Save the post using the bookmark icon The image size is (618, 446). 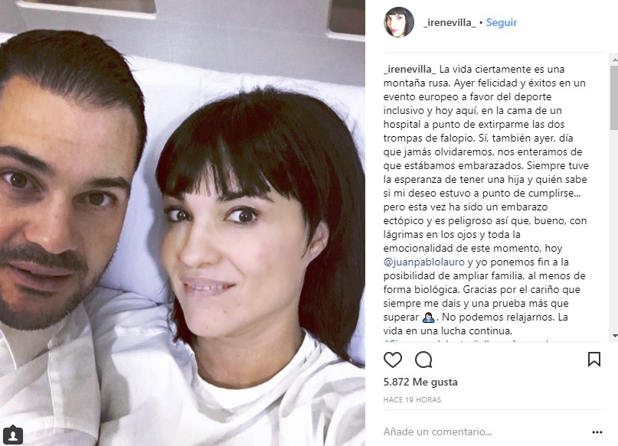[594, 360]
